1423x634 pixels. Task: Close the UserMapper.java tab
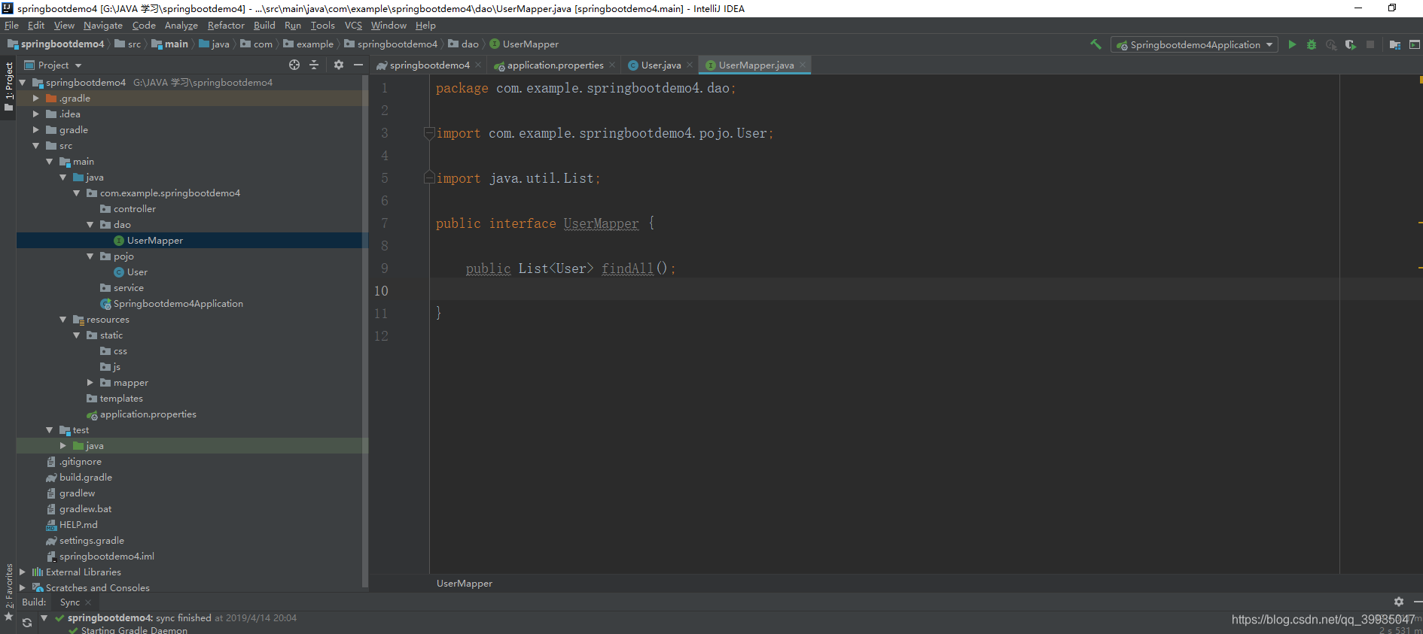(803, 65)
